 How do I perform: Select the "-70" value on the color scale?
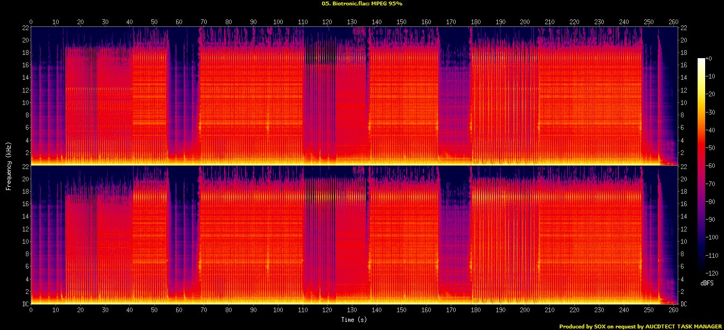tap(710, 184)
